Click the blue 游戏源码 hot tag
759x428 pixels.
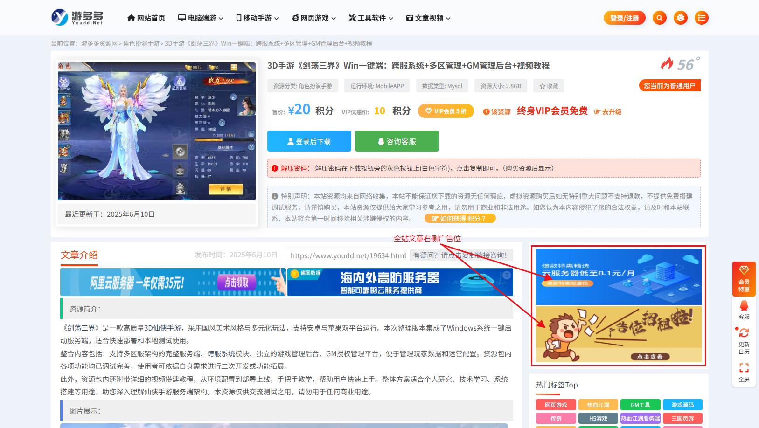click(x=682, y=405)
